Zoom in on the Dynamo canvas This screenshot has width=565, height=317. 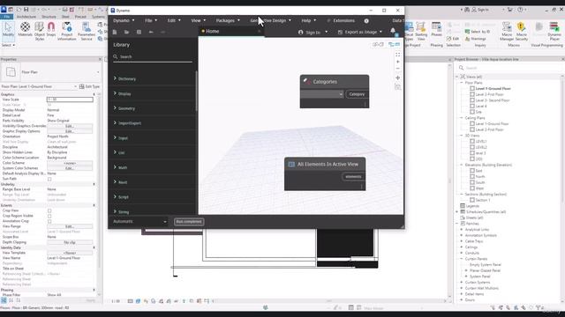click(x=397, y=62)
